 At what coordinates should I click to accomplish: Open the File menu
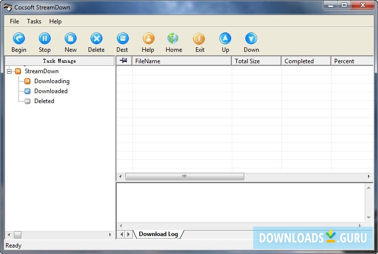click(14, 21)
